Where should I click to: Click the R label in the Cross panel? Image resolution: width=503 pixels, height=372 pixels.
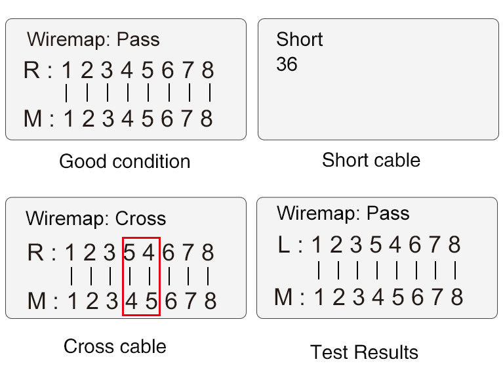click(x=37, y=252)
